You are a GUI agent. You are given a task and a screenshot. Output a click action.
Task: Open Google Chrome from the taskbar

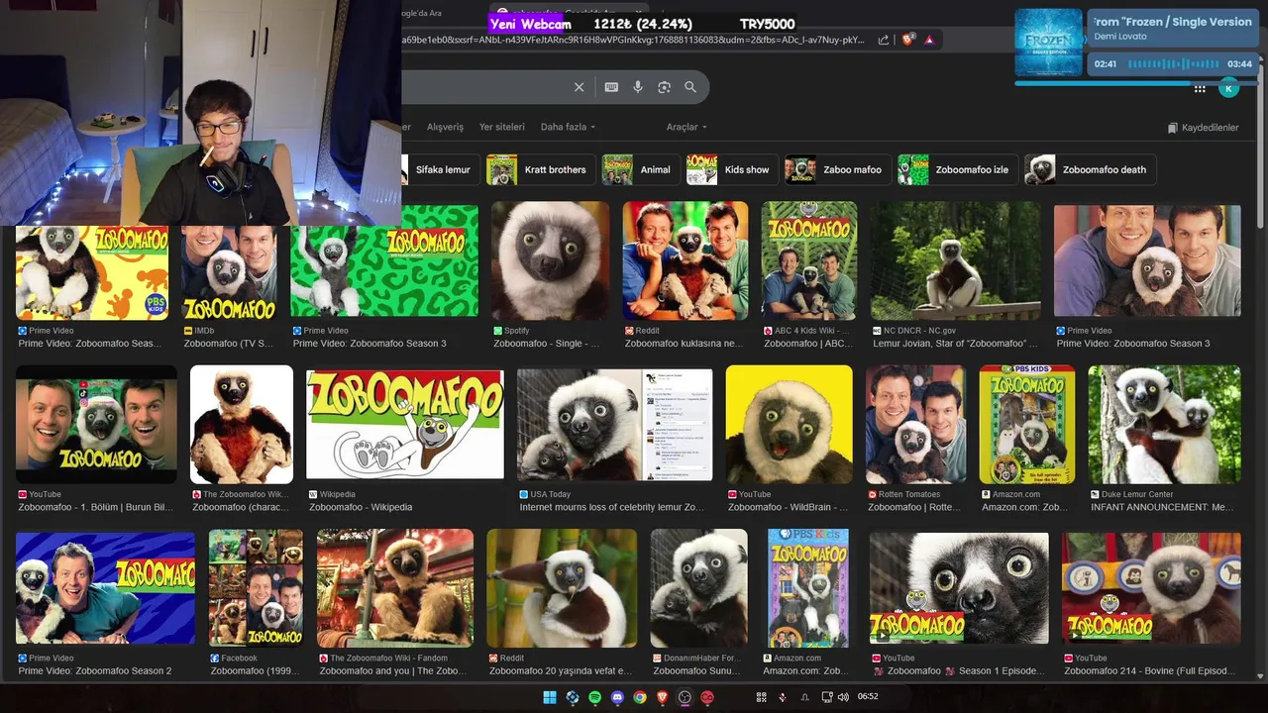point(640,697)
